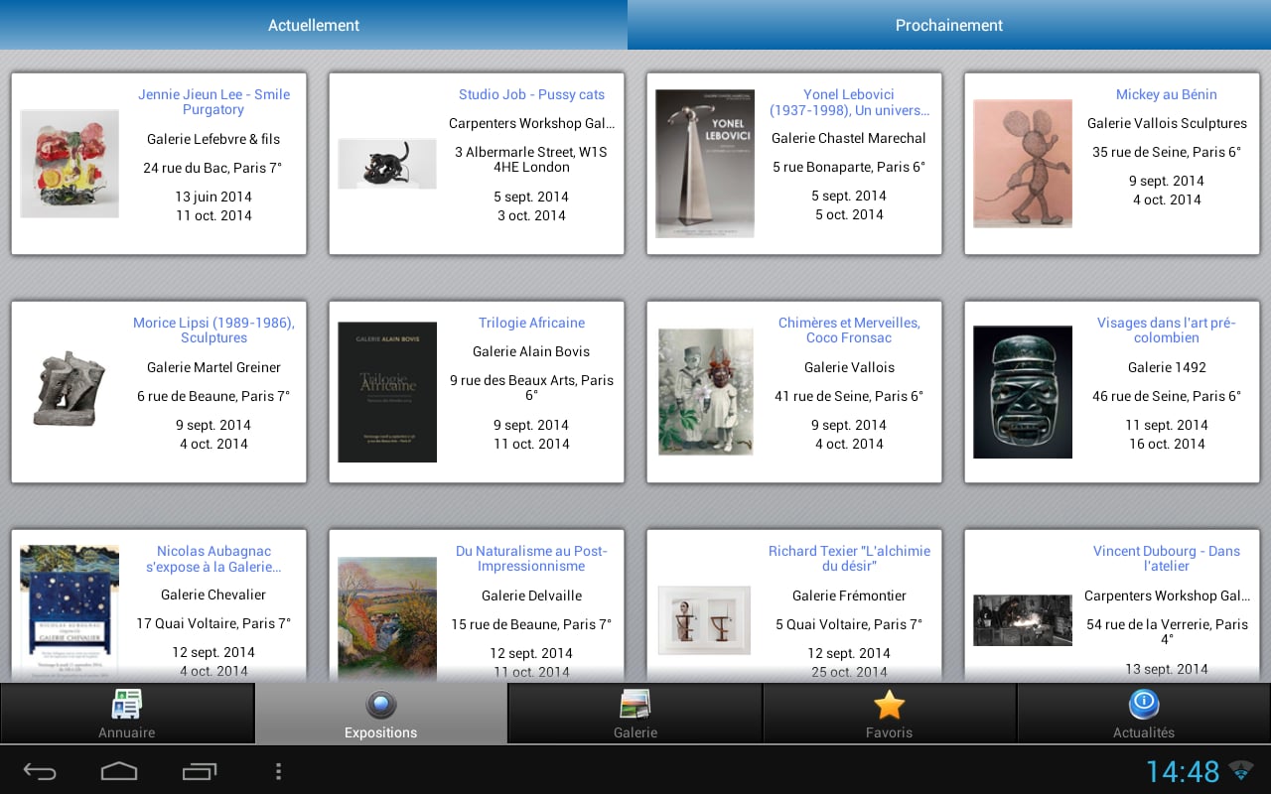Tap '6 rue de Beaune, Paris 7°' address
Screen dimensions: 1271x794
point(213,396)
